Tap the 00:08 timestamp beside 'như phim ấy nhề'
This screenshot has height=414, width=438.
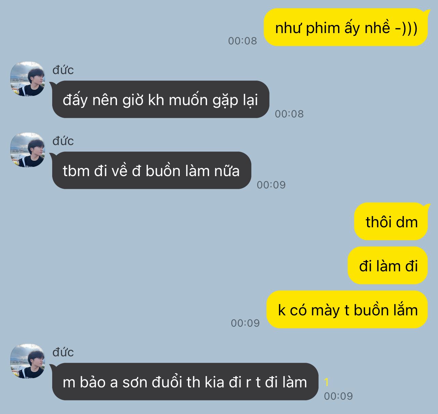click(x=243, y=41)
